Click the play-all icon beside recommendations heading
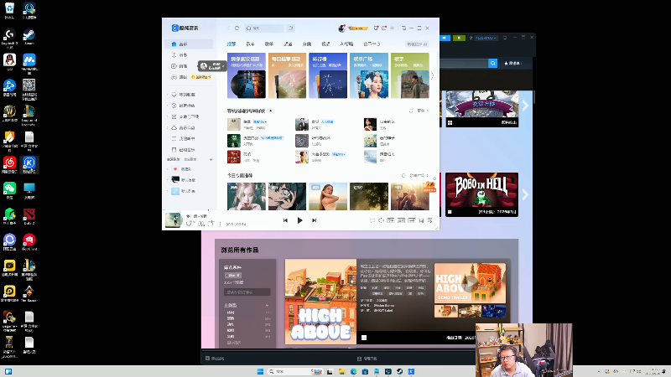 point(271,111)
